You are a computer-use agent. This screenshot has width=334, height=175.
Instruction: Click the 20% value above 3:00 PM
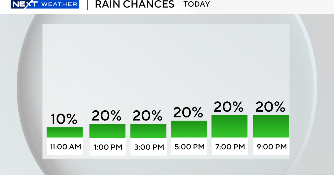(x=147, y=116)
